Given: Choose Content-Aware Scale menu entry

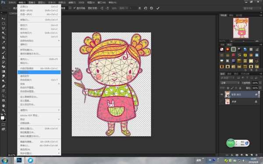Looking at the screenshot, I should click(39, 68).
